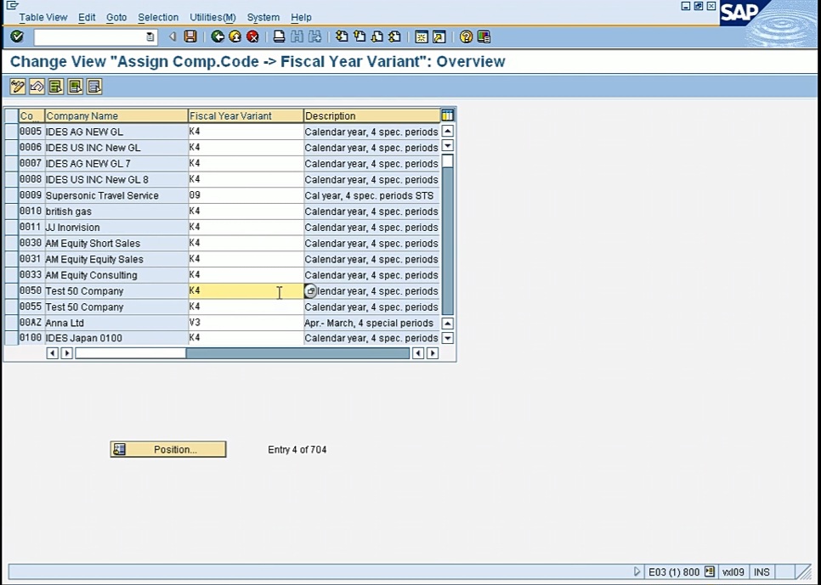821x585 pixels.
Task: Click the V3 variant field for Anna Ltd
Action: pyautogui.click(x=246, y=323)
